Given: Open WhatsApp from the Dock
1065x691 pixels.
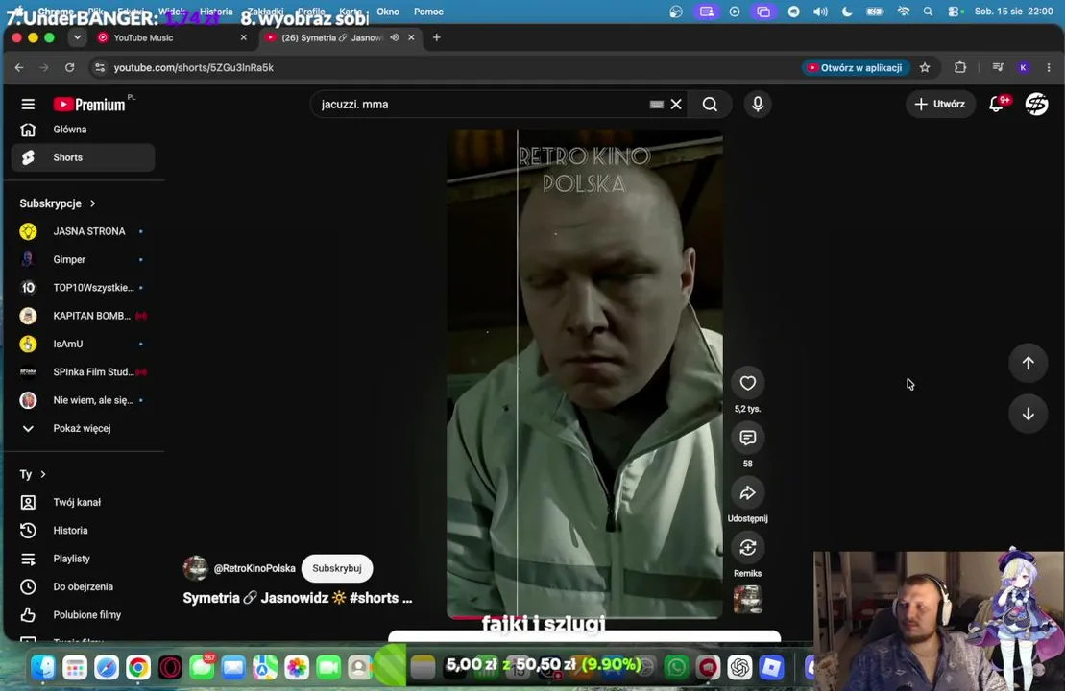Looking at the screenshot, I should pyautogui.click(x=676, y=668).
